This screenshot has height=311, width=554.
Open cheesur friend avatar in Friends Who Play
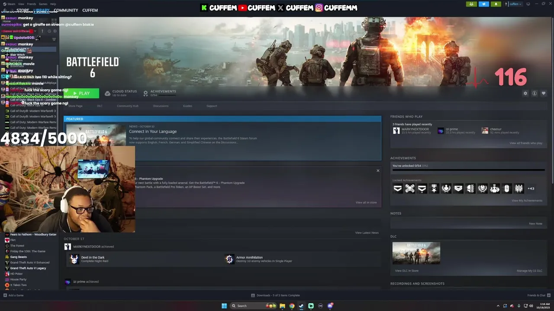pyautogui.click(x=485, y=130)
